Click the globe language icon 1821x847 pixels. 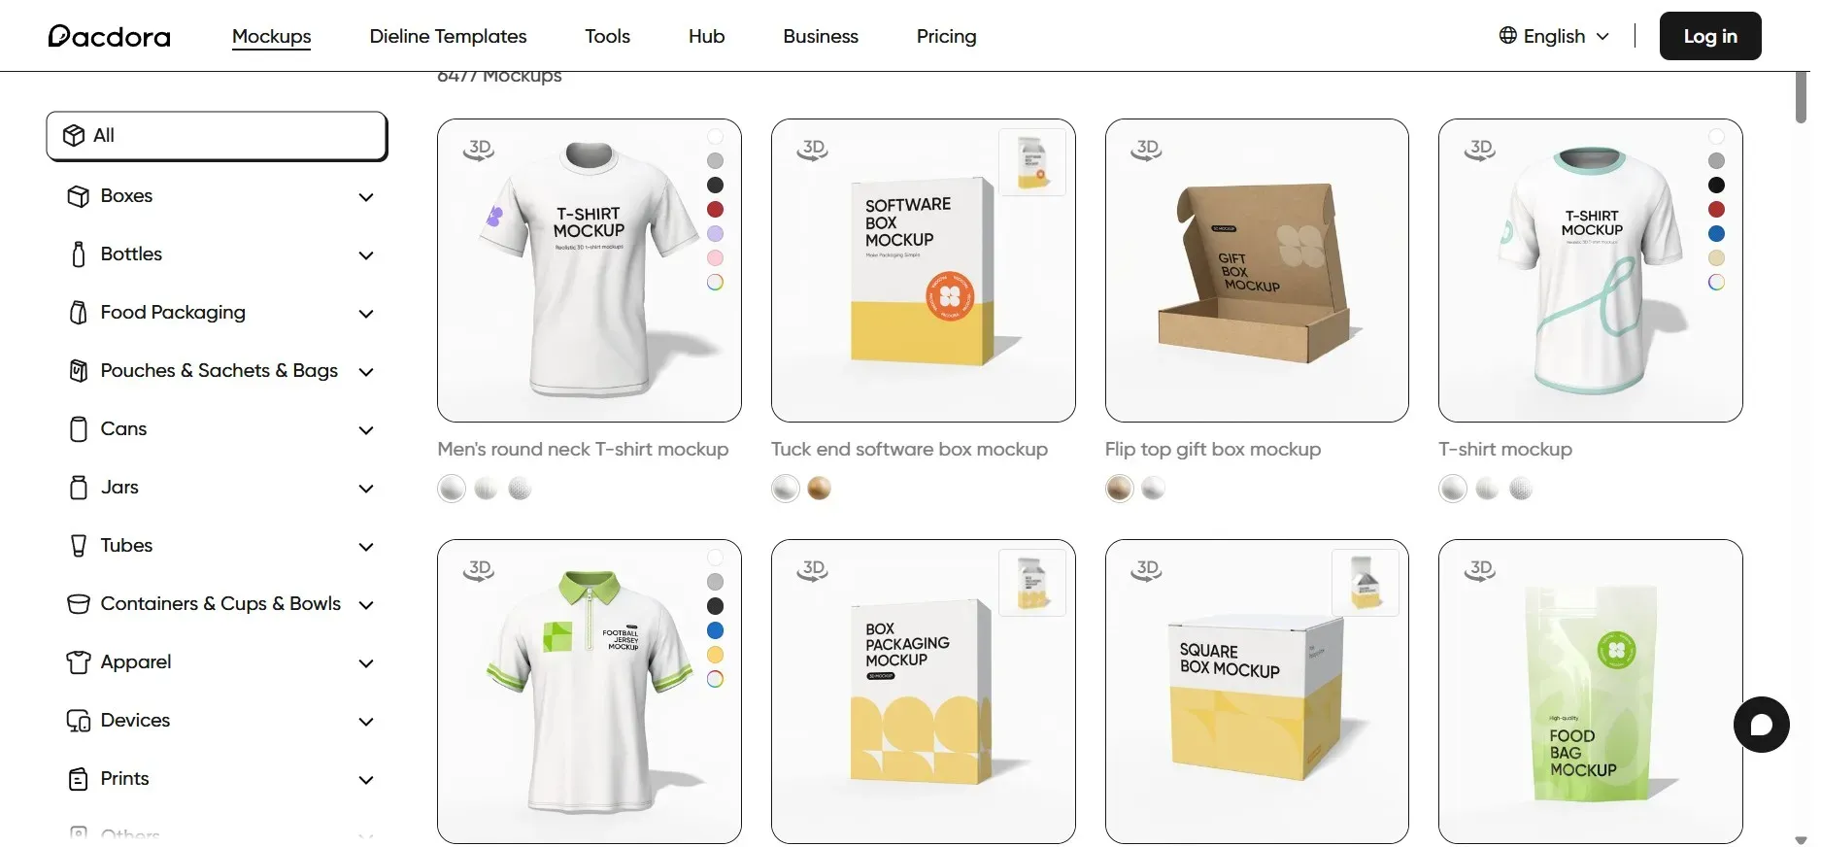coord(1507,36)
